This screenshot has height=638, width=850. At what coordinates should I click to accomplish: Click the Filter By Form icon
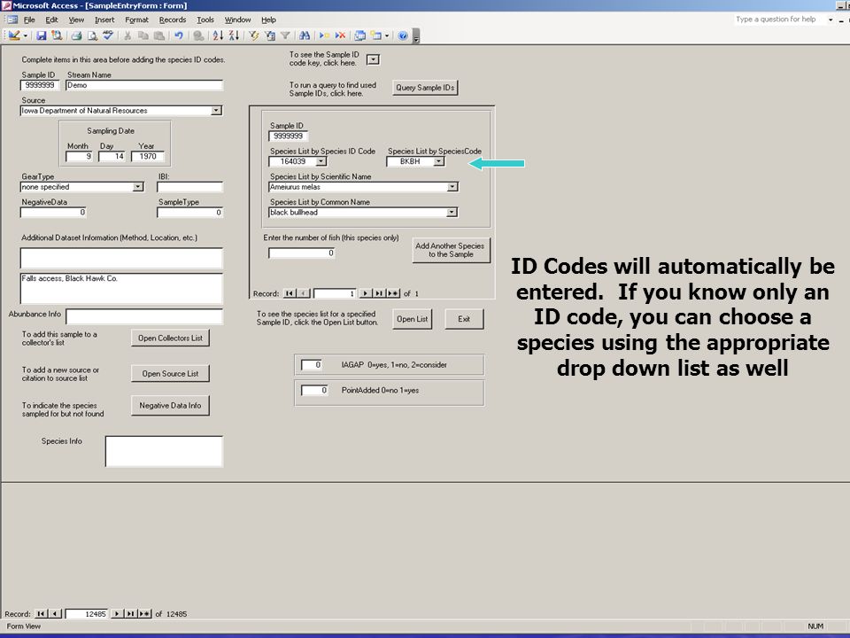tap(269, 35)
